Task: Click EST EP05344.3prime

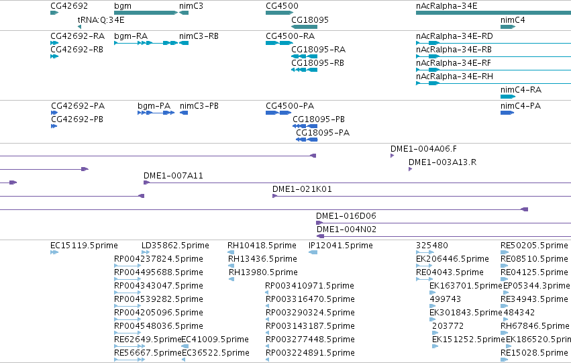Action: (537, 287)
